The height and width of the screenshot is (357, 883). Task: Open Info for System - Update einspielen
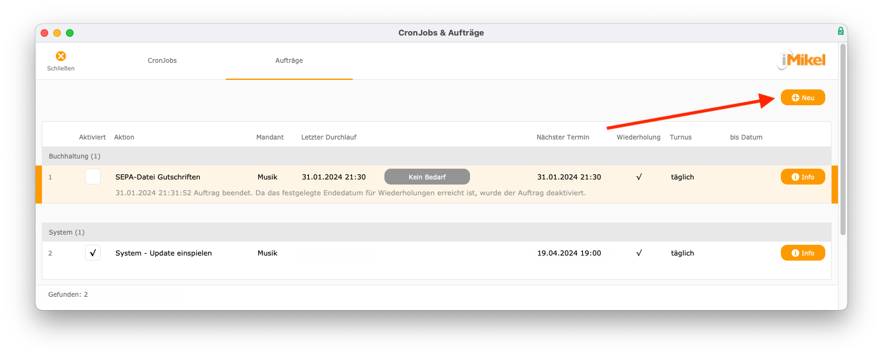[802, 253]
